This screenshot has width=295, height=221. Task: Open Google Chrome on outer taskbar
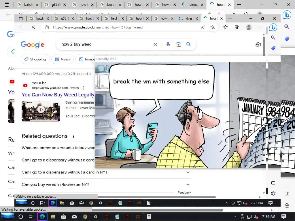[x=85, y=217]
